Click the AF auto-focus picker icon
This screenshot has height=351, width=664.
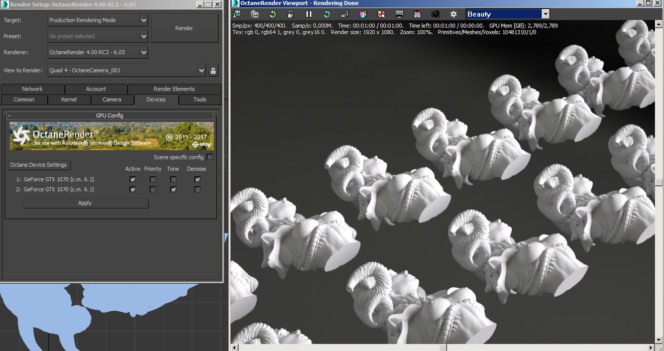point(345,14)
